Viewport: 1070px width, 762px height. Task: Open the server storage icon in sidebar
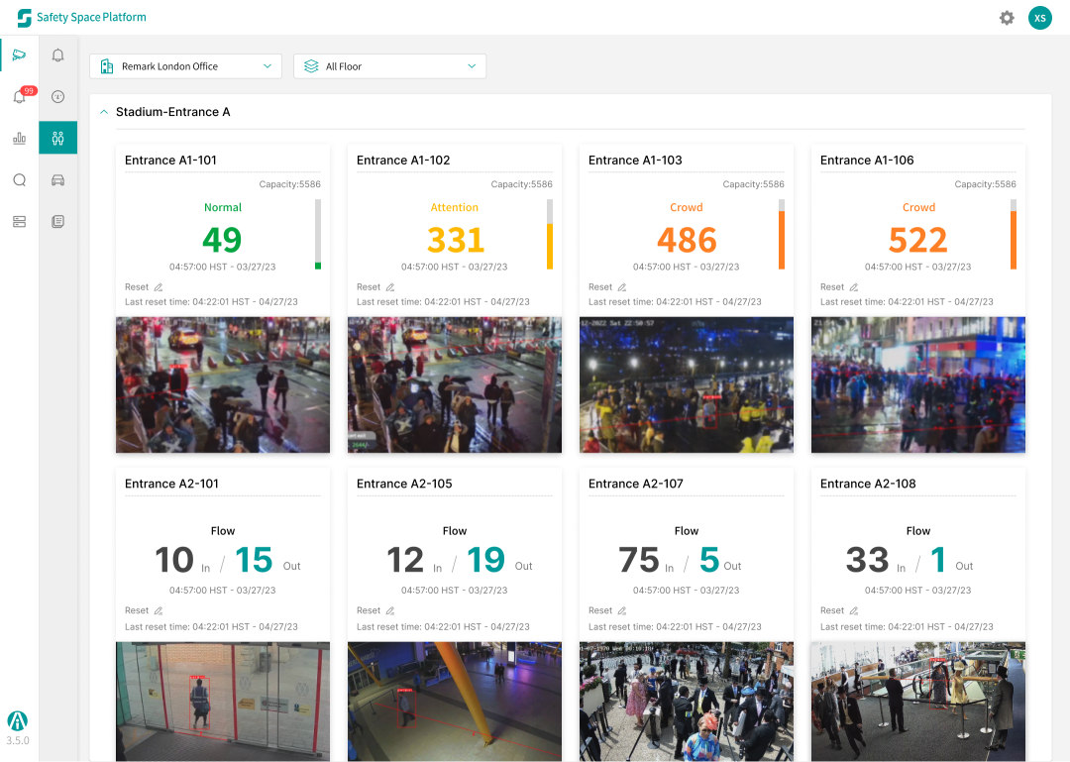19,222
